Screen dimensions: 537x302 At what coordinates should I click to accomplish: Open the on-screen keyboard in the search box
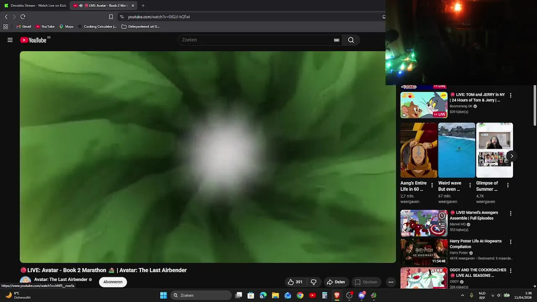(336, 40)
